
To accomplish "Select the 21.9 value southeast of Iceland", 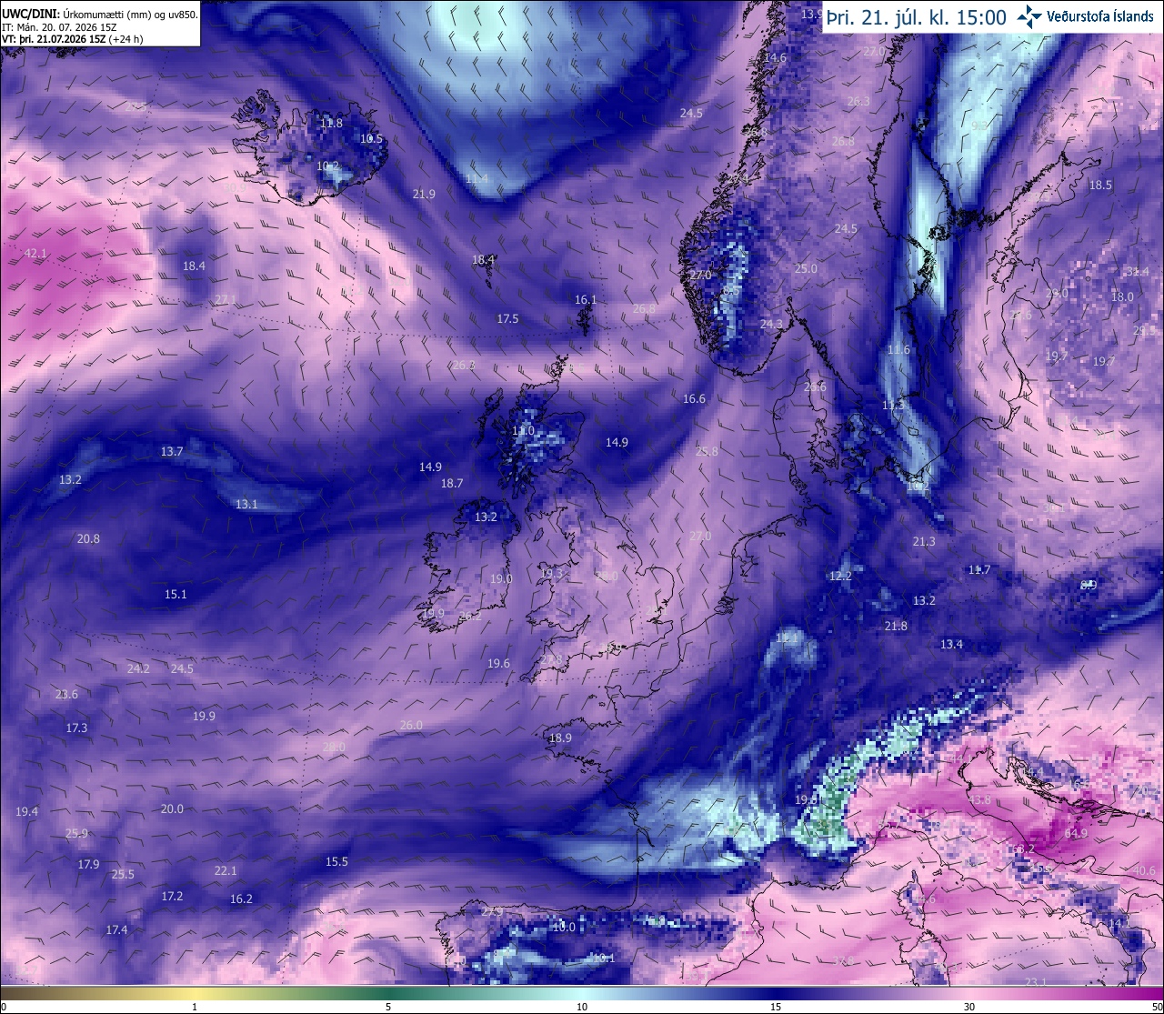I will 424,194.
